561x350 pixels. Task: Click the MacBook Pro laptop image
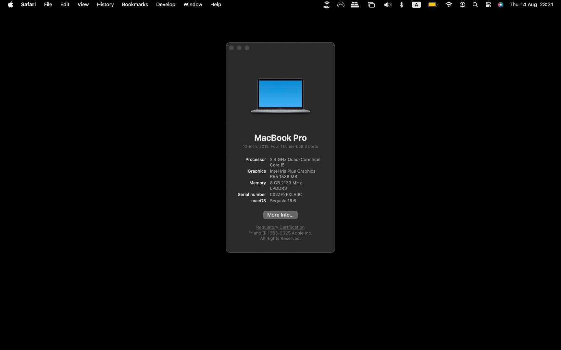point(280,96)
